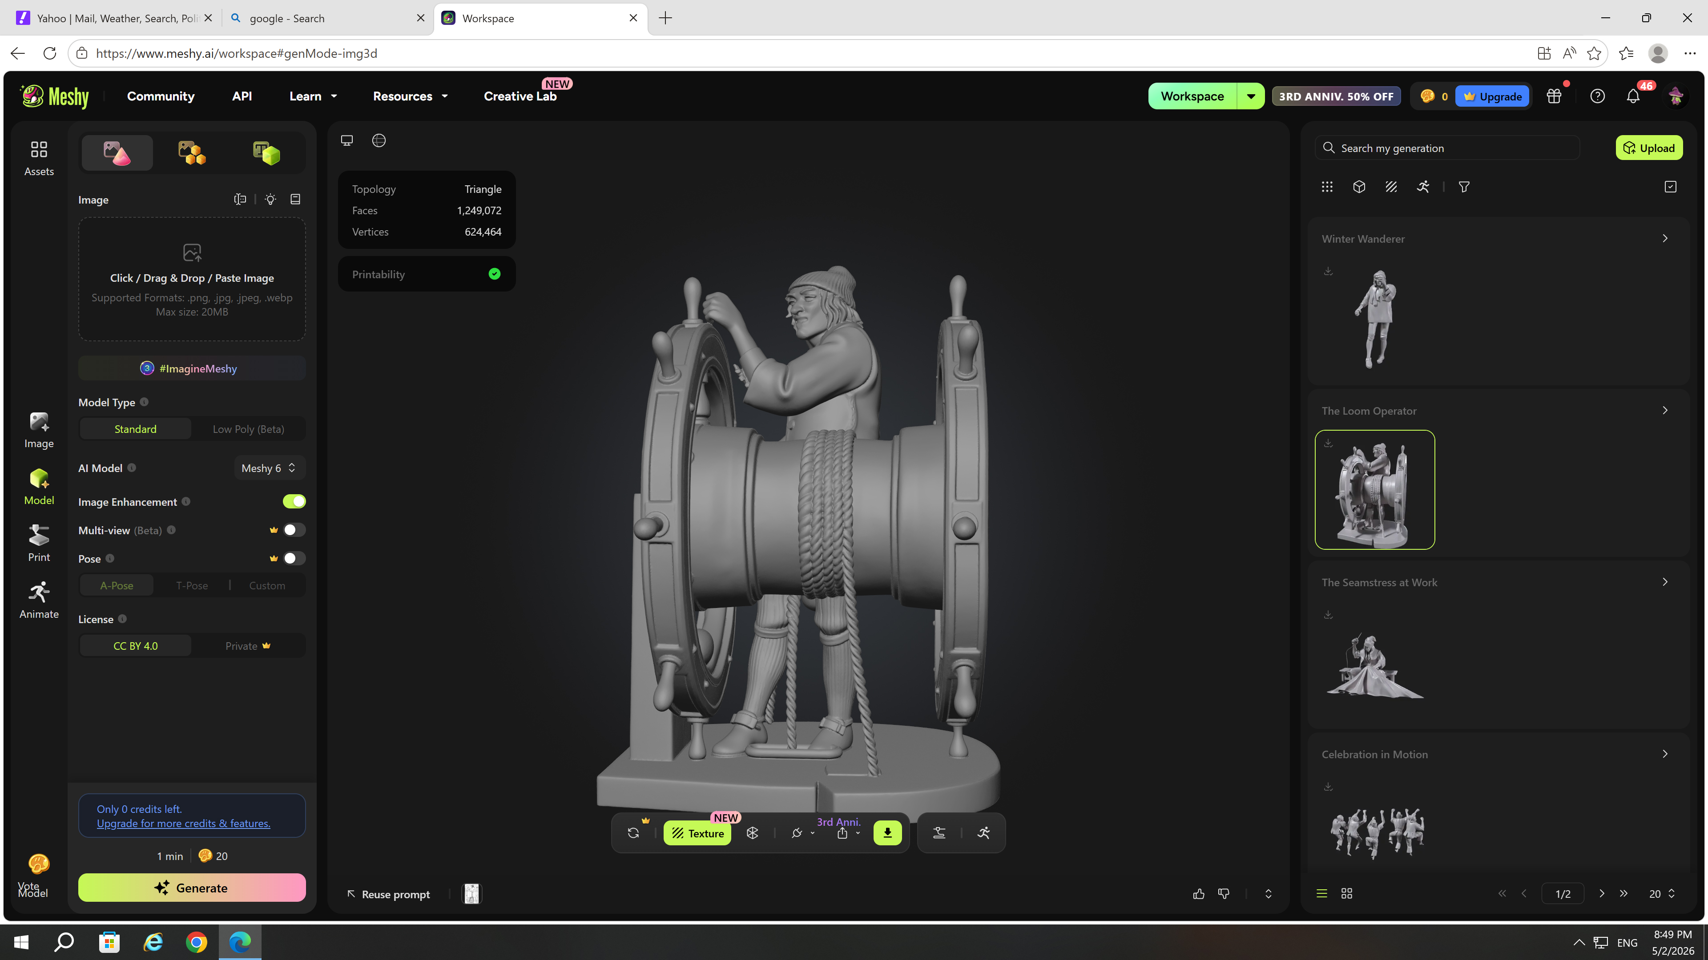Open the notifications bell
This screenshot has height=960, width=1708.
point(1633,96)
